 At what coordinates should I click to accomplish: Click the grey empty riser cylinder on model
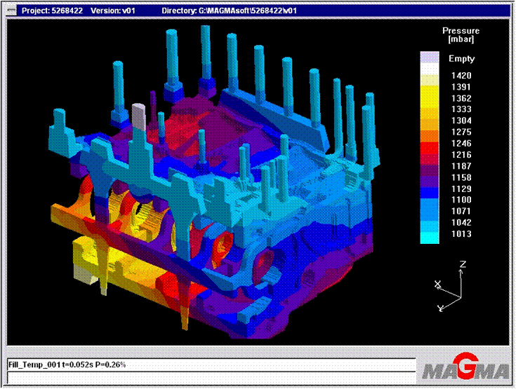point(138,116)
